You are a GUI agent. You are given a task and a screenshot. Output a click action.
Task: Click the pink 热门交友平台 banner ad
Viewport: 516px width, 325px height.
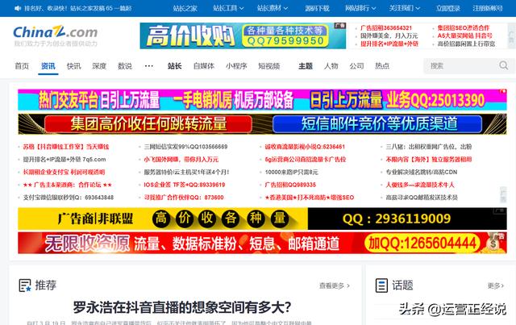click(x=262, y=100)
